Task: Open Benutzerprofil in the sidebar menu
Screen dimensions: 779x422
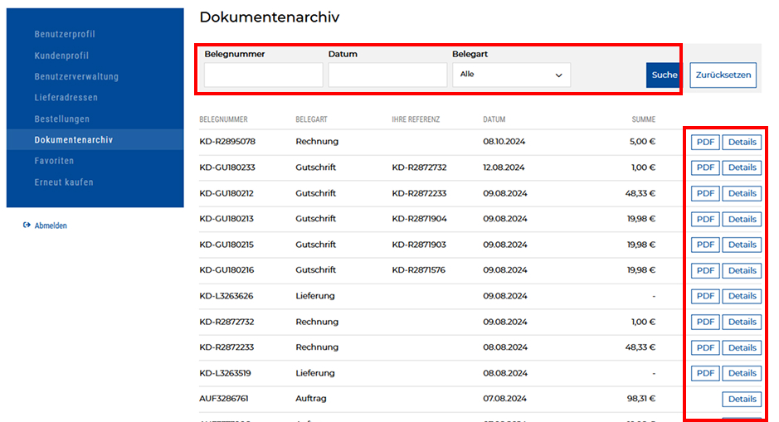Action: 65,35
